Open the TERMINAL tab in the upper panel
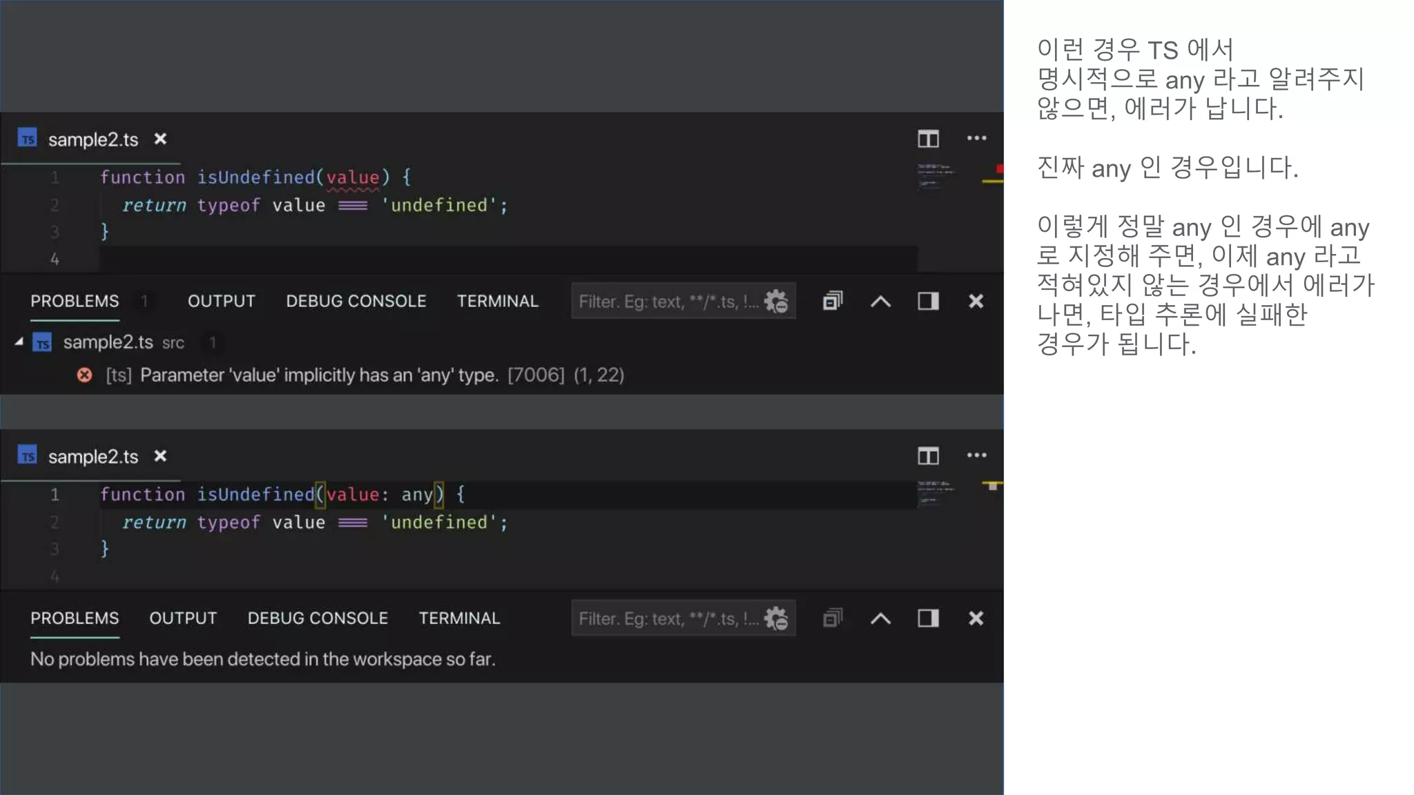Image resolution: width=1414 pixels, height=795 pixels. [497, 301]
